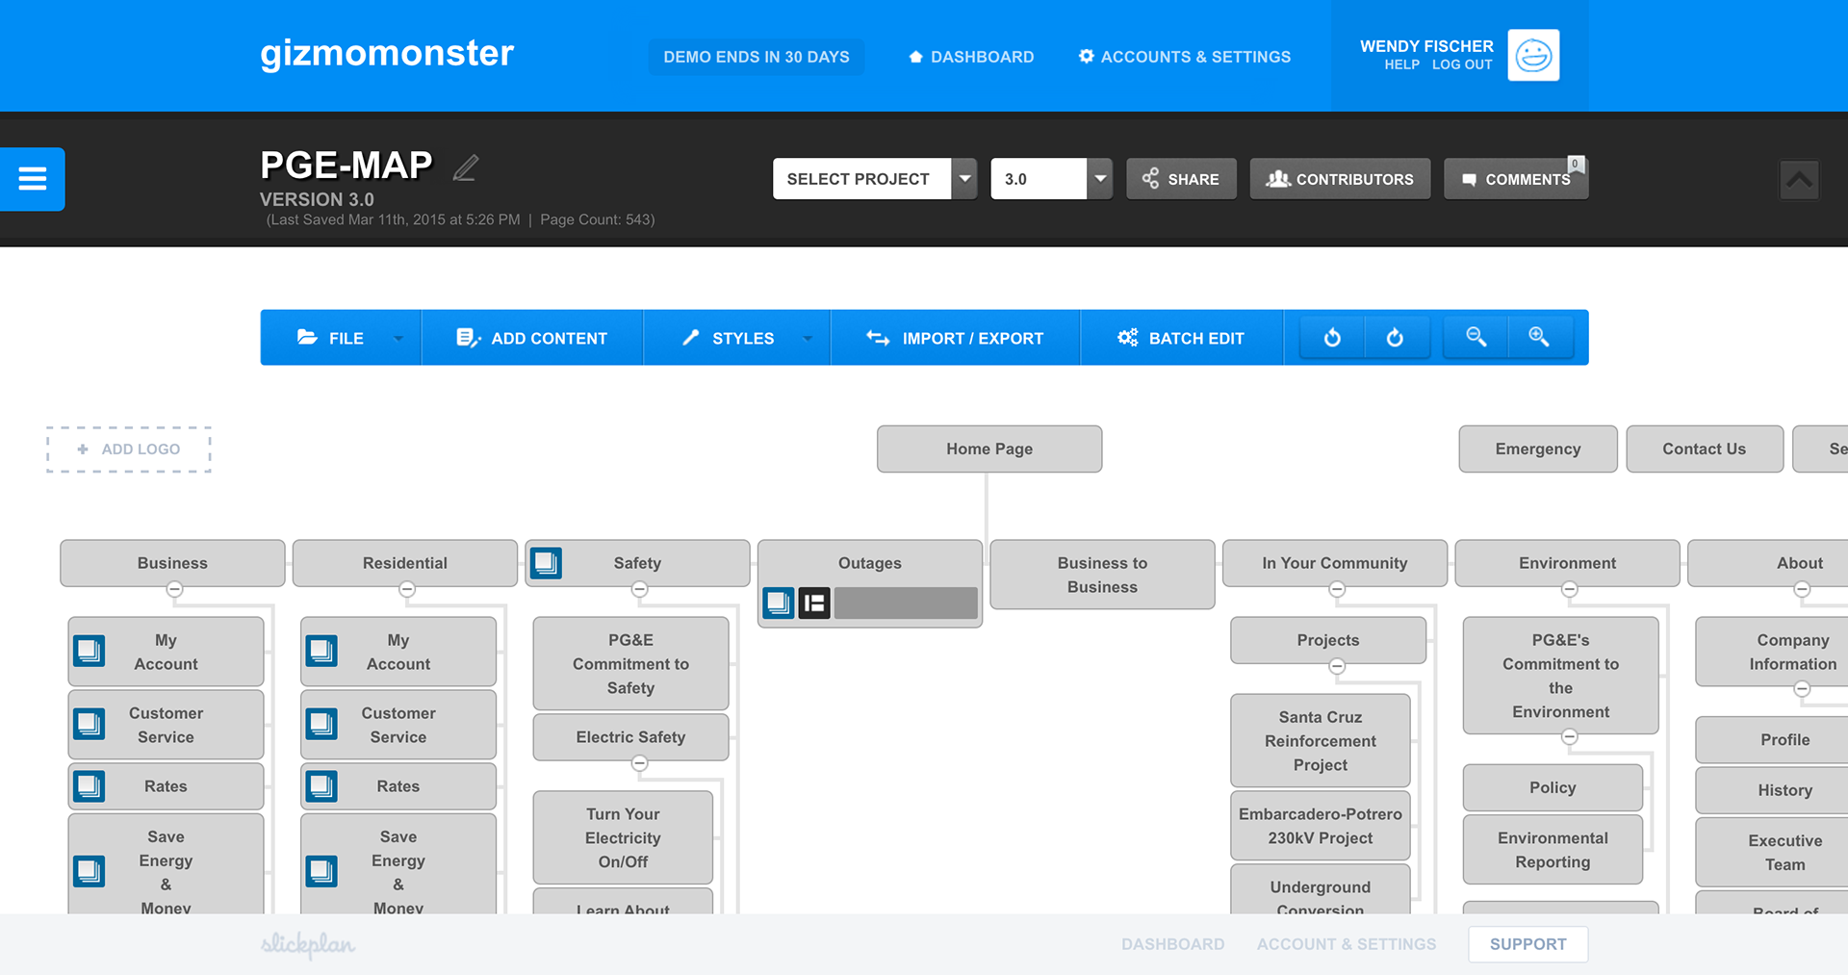This screenshot has width=1848, height=975.
Task: Click the gray bar under Outages
Action: (x=906, y=603)
